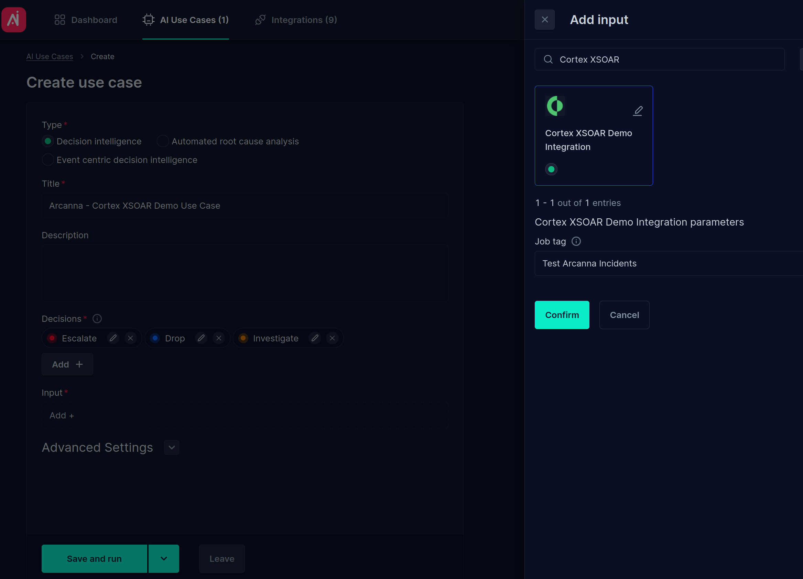Click the Cortex XSOAR Demo Integration card title

(588, 140)
